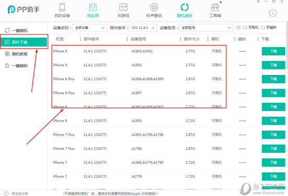Screen dimensions: 288x196
Task: Click 2.72G size in the A1905 row
Action: coord(190,121)
